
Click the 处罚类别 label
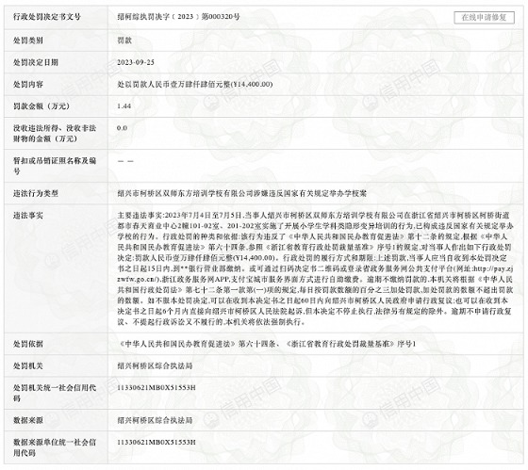pos(28,41)
